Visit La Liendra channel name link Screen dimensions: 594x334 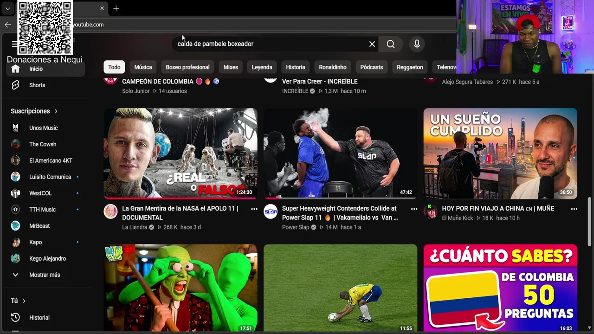(135, 227)
